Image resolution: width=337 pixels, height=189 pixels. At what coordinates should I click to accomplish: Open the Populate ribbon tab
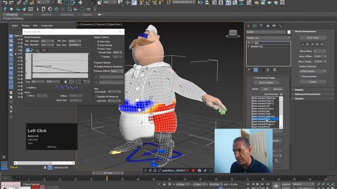pos(87,15)
